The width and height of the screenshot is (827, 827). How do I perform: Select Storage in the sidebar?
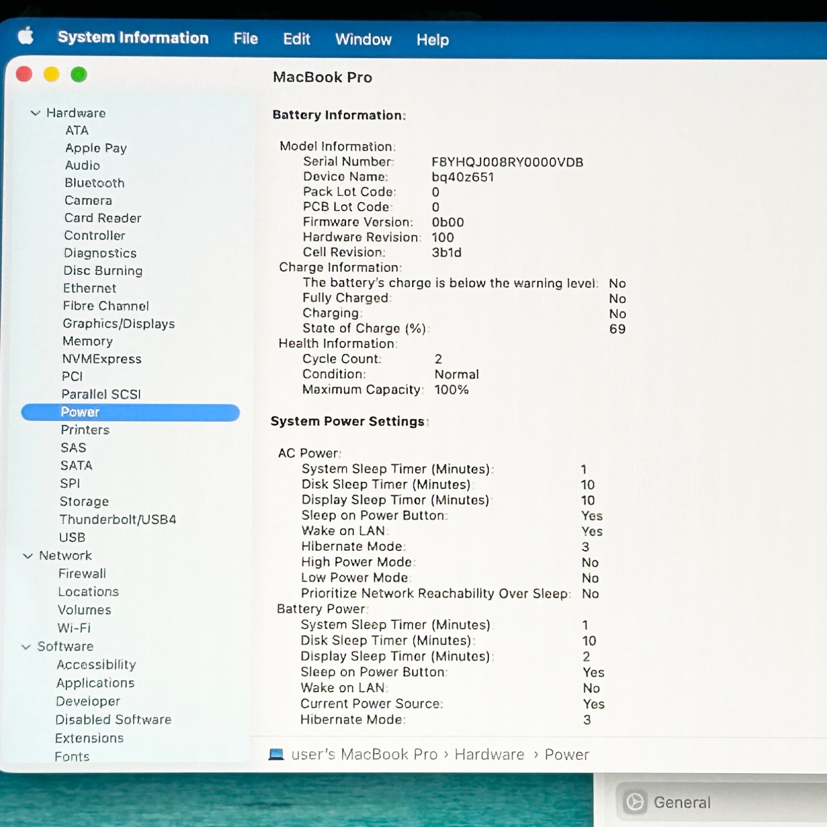pyautogui.click(x=84, y=502)
